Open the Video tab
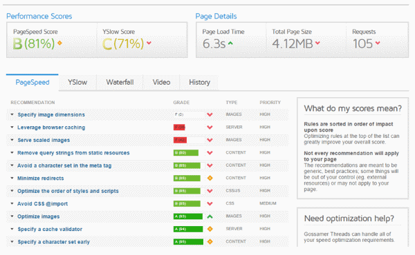The image size is (415, 255). point(161,82)
